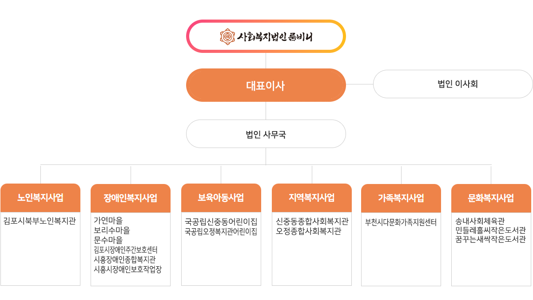
Task: Select the 대표이사 box
Action: (266, 85)
